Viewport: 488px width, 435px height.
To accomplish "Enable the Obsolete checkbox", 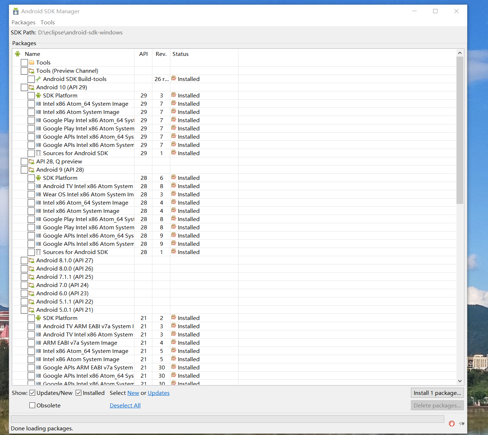I will [x=32, y=405].
